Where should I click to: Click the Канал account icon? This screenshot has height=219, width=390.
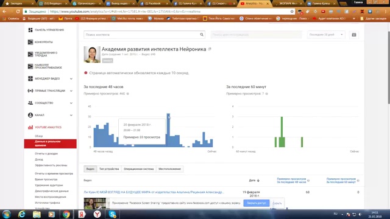(30, 115)
